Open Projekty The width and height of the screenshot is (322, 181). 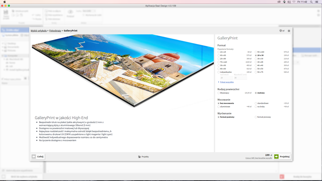click(143, 157)
